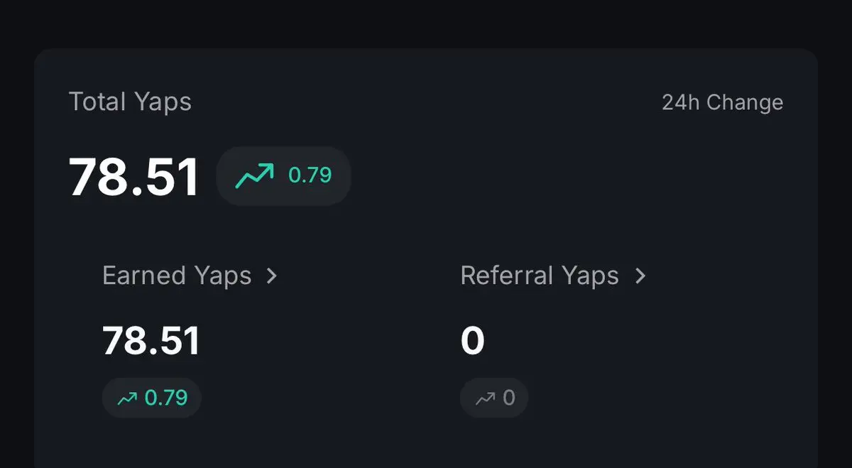Click the small green trend arrow under Earned Yaps
The image size is (852, 468).
[x=127, y=398]
